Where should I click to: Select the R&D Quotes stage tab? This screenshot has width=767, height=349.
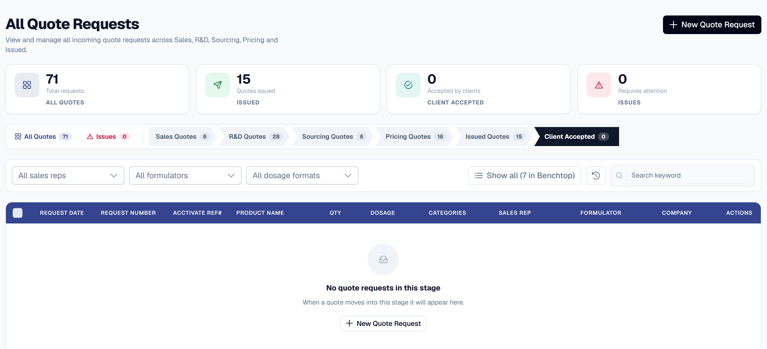[x=254, y=137]
